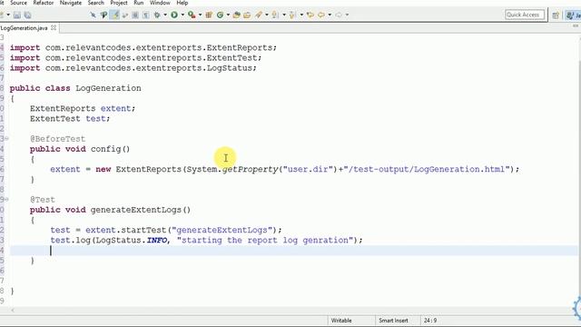Viewport: 581px width, 327px height.
Task: Click the Debug bug icon
Action: click(157, 15)
